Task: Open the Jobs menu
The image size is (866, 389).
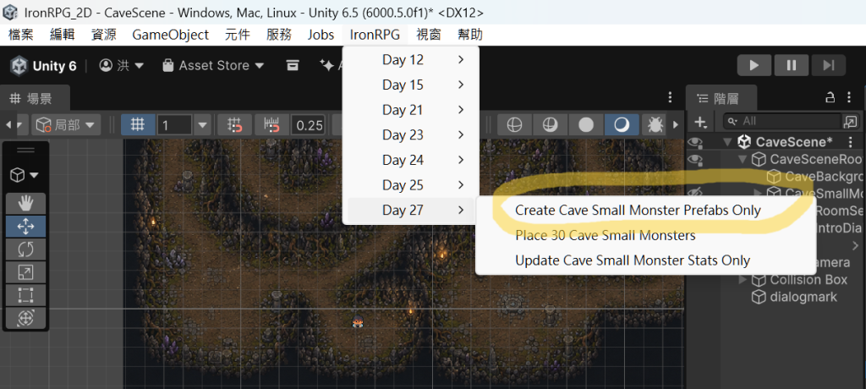Action: click(321, 35)
